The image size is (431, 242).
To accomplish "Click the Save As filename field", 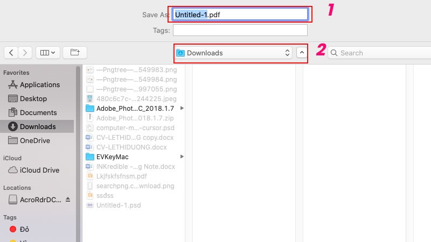I will pos(240,15).
